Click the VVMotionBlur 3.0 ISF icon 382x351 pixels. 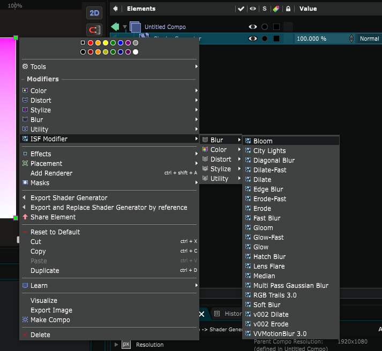click(x=248, y=333)
